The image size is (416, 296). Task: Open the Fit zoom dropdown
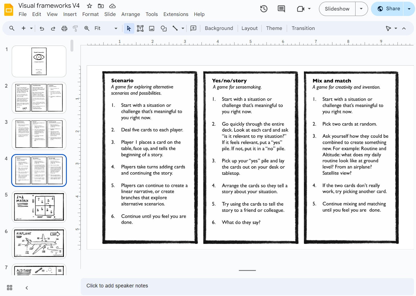pyautogui.click(x=106, y=28)
